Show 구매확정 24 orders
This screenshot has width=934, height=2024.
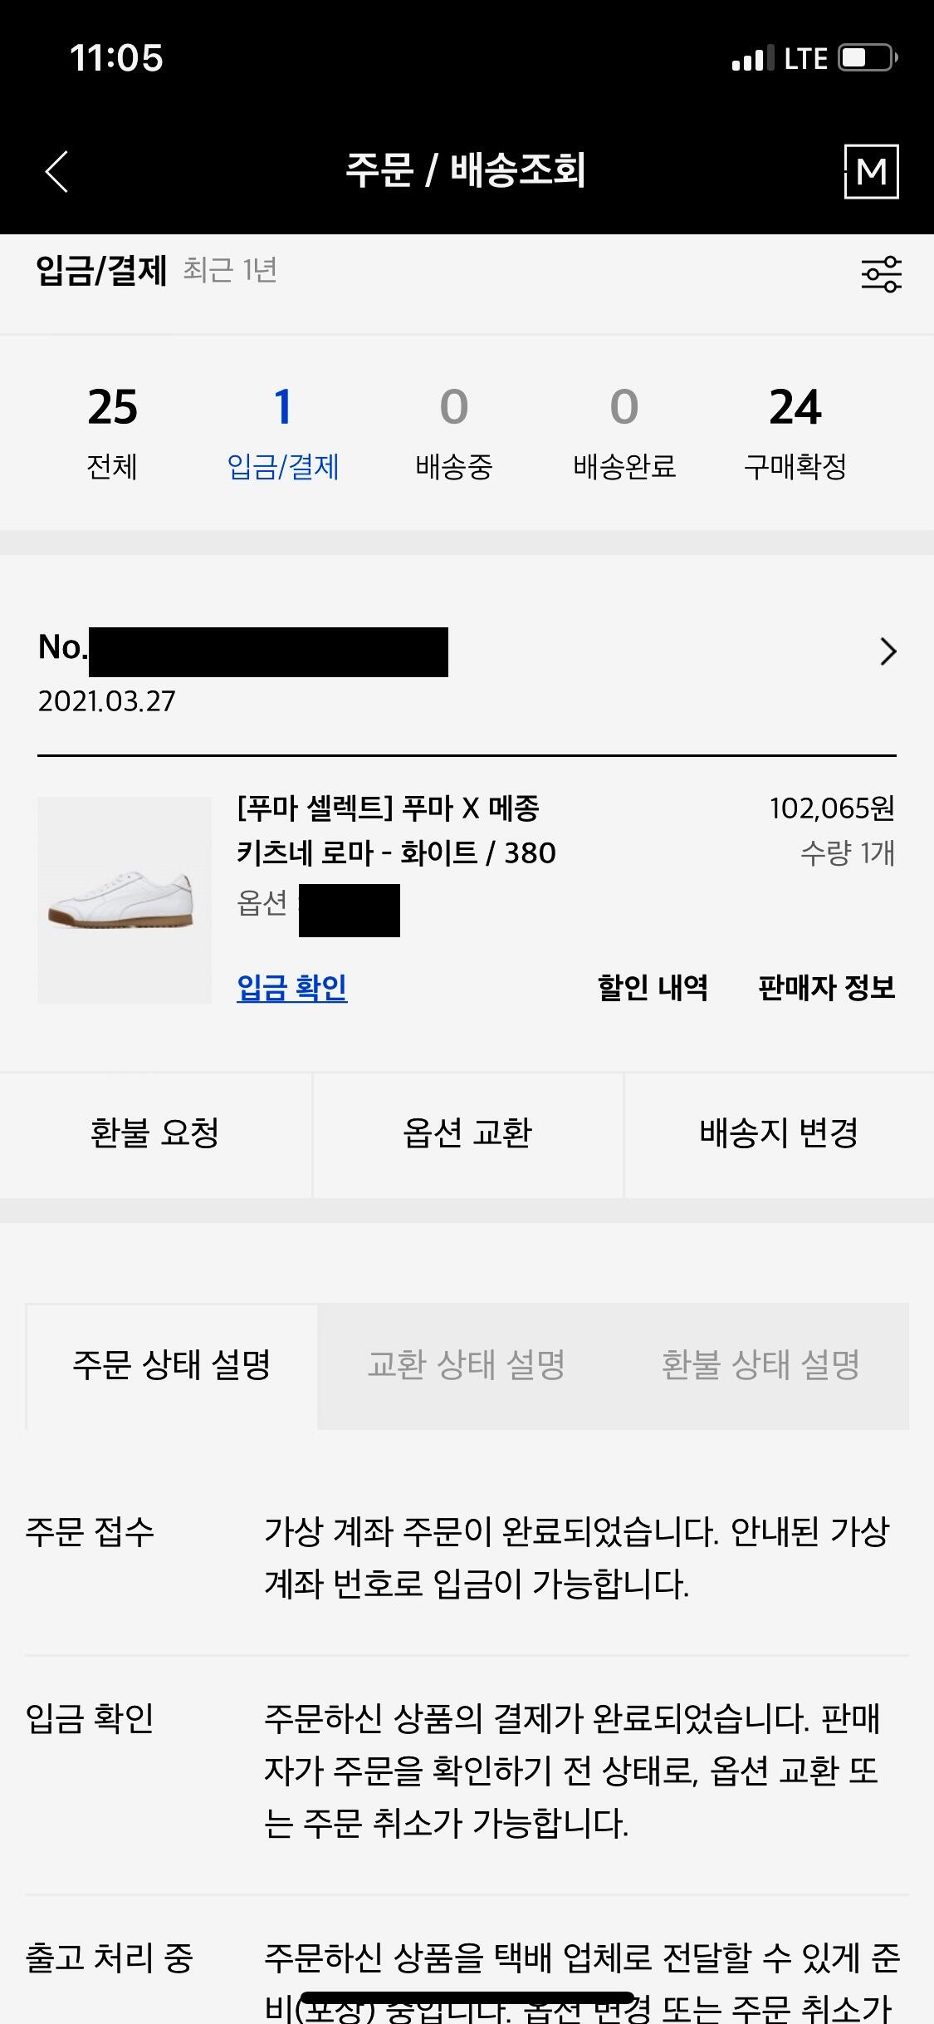pyautogui.click(x=795, y=432)
